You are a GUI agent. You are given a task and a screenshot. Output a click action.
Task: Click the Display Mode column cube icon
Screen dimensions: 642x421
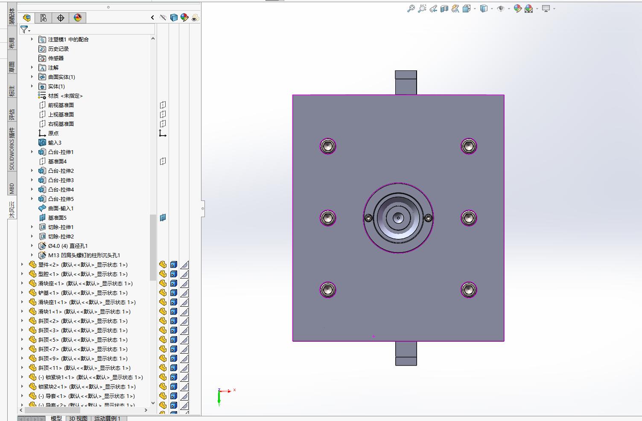click(x=174, y=17)
